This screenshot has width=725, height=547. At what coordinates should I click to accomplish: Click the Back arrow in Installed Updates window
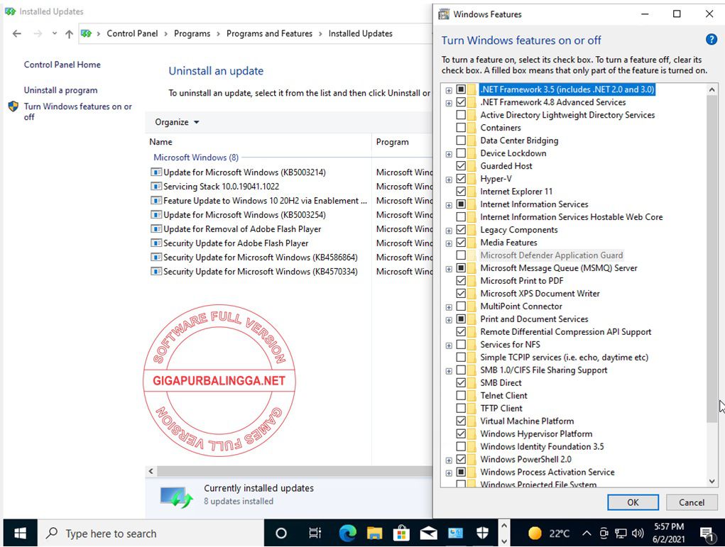(x=16, y=34)
